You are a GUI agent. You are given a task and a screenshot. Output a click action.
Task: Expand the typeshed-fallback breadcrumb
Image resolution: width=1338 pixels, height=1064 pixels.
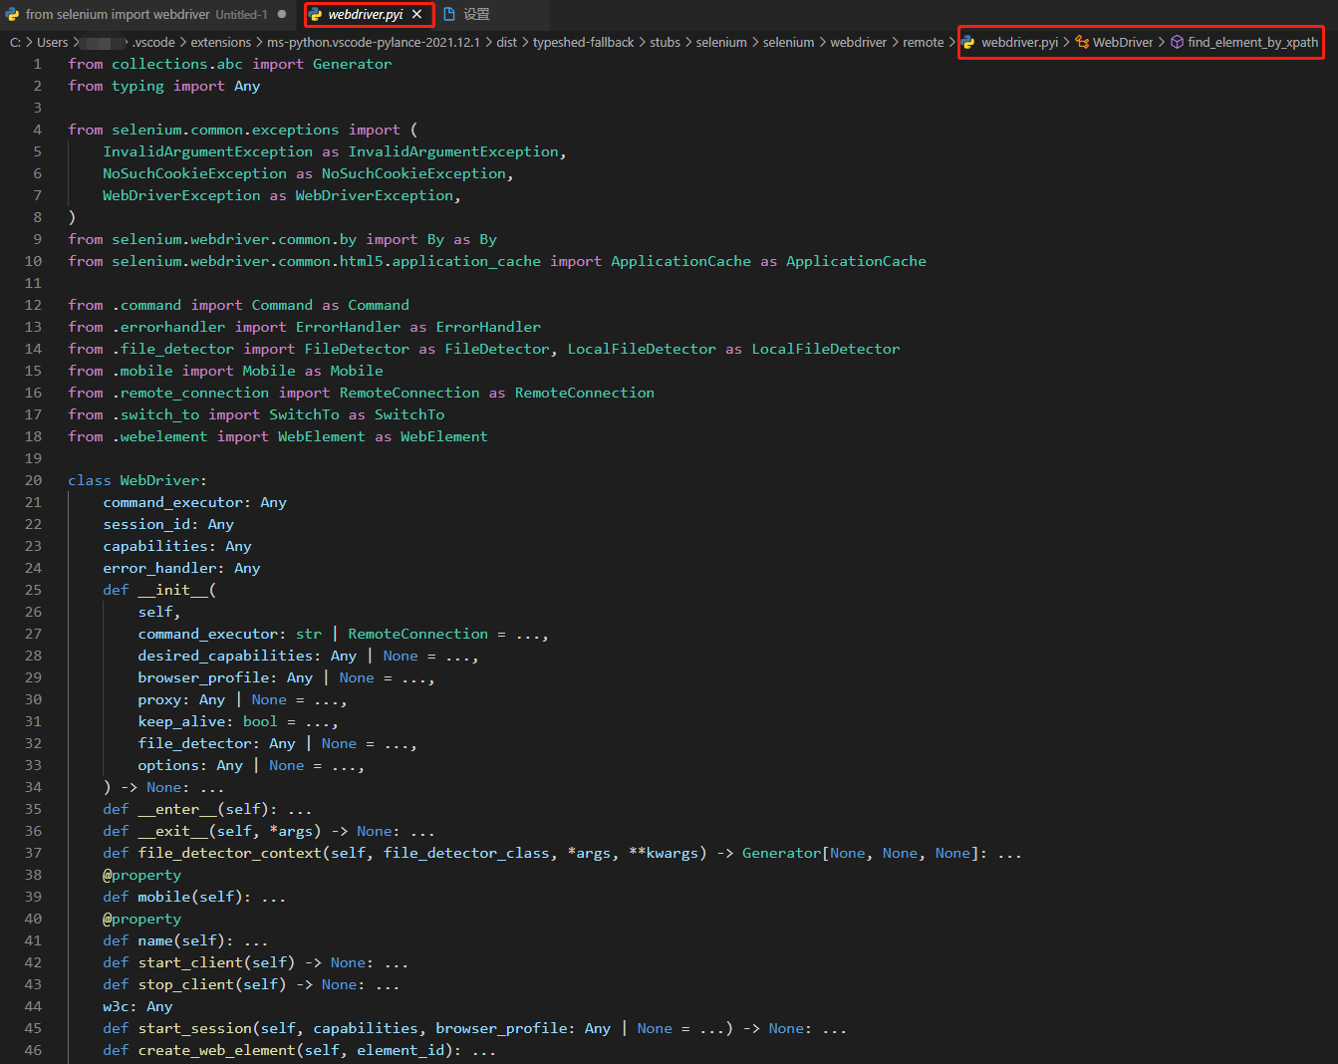(x=584, y=42)
